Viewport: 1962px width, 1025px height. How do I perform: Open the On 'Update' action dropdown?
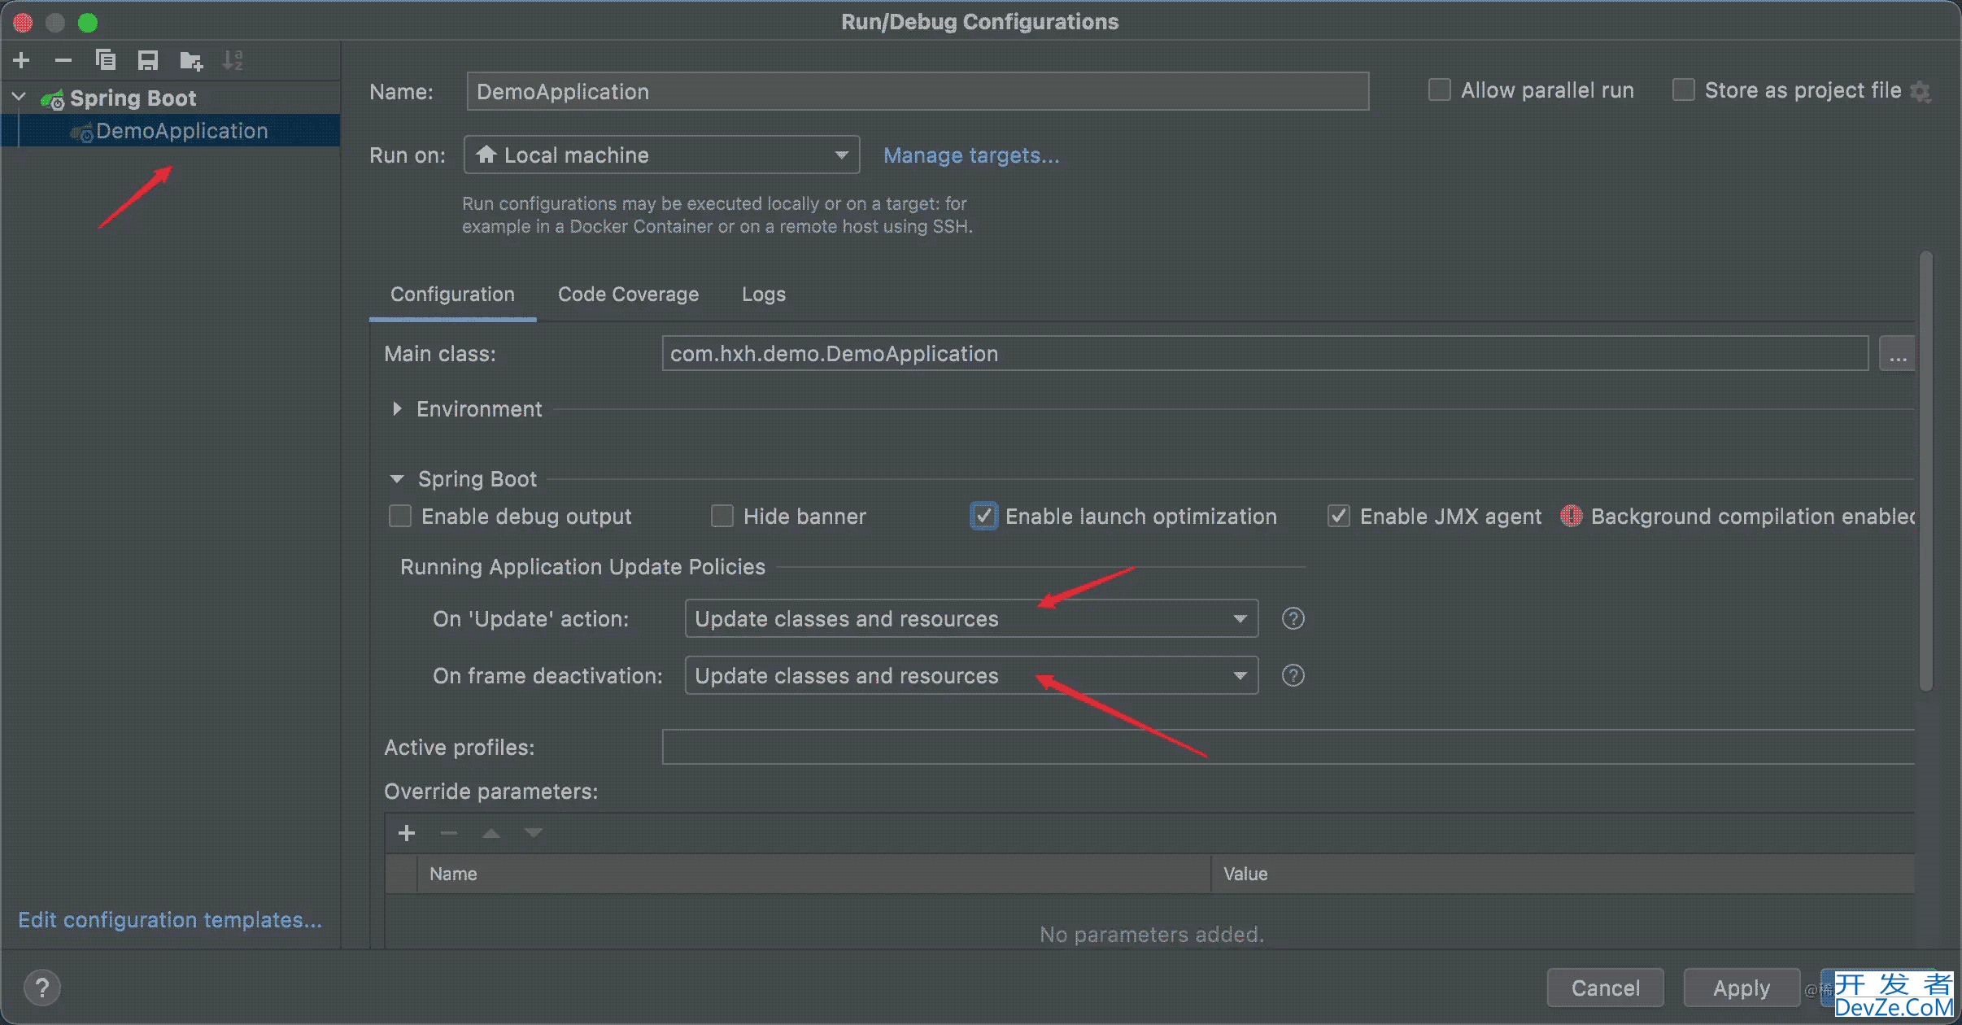(971, 618)
